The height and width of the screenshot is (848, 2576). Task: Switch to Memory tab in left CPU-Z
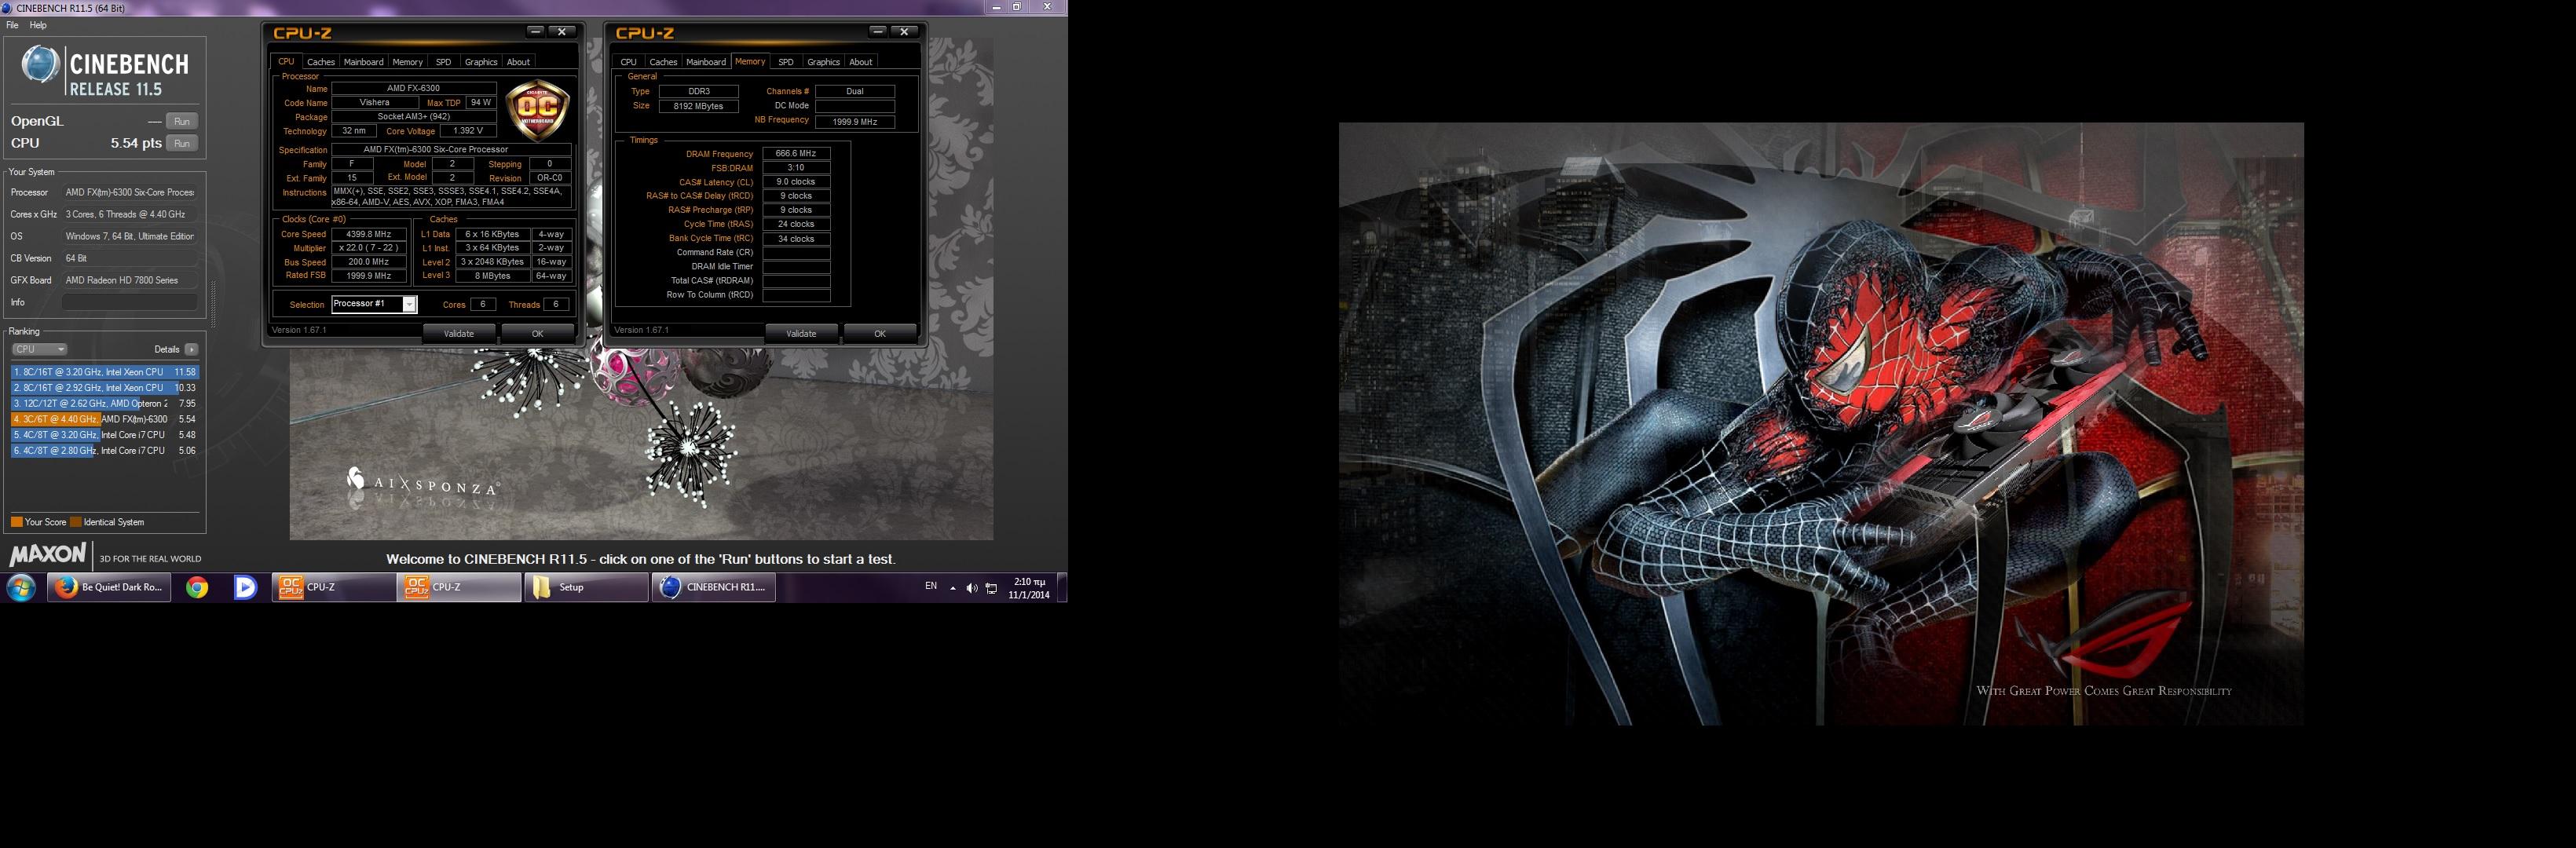[407, 62]
